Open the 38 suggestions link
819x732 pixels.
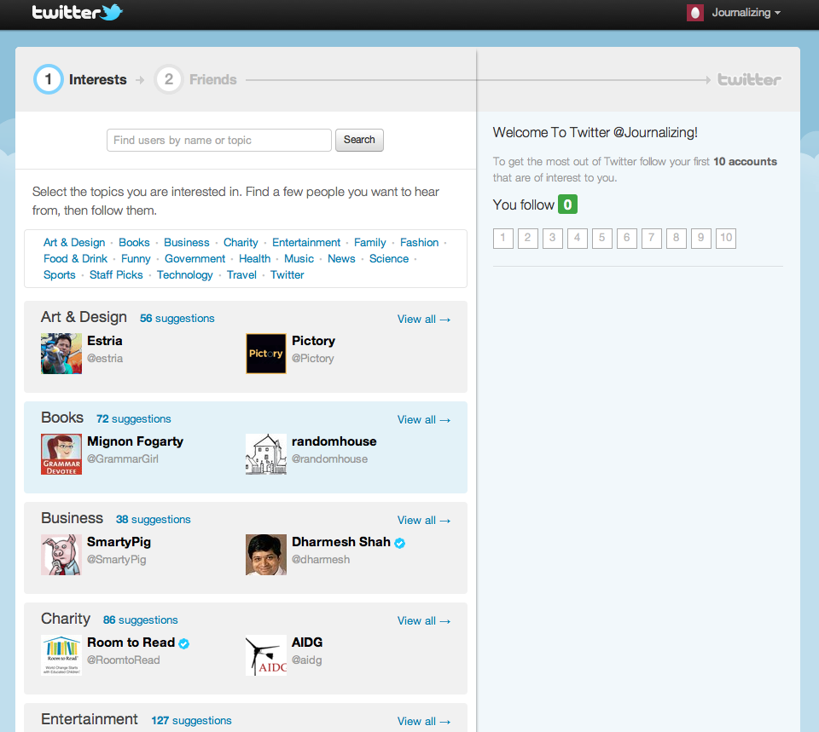point(153,520)
